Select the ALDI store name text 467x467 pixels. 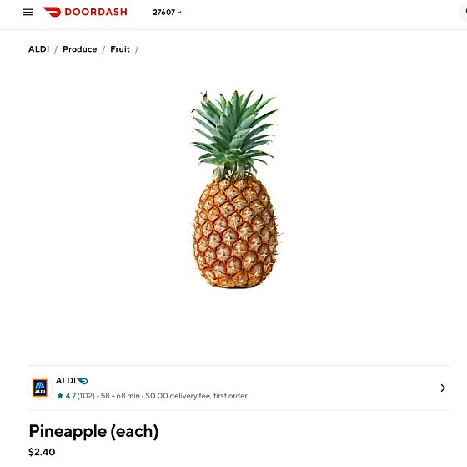pyautogui.click(x=66, y=381)
